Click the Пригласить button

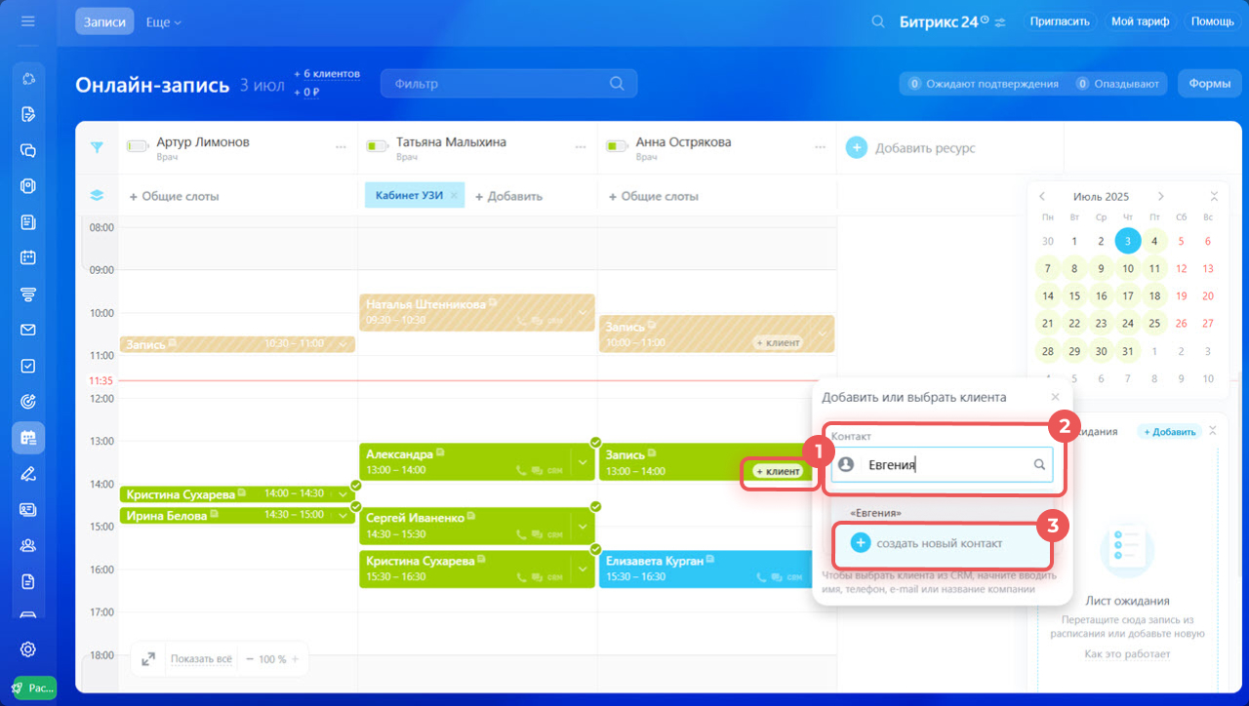point(1061,21)
